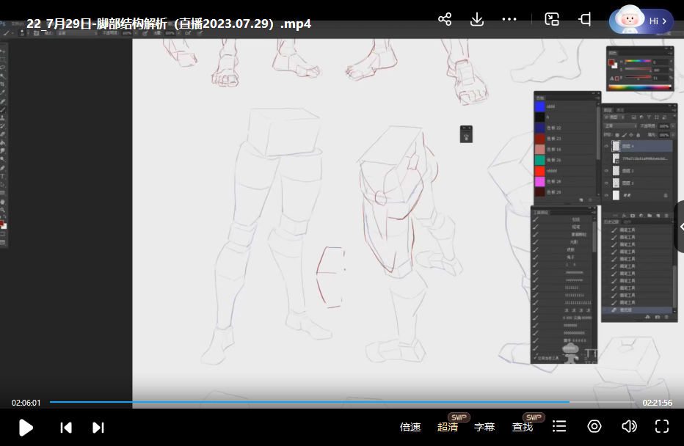This screenshot has height=446, width=684.
Task: Open the playlist list icon
Action: click(x=559, y=427)
